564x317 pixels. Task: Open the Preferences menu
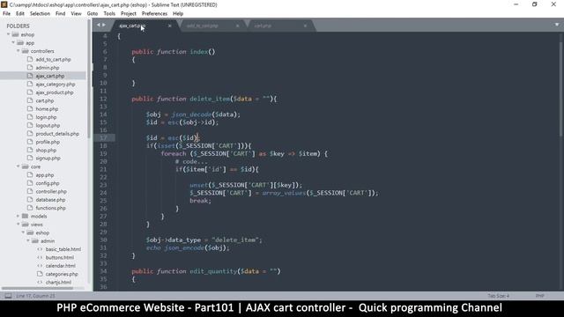pyautogui.click(x=154, y=14)
